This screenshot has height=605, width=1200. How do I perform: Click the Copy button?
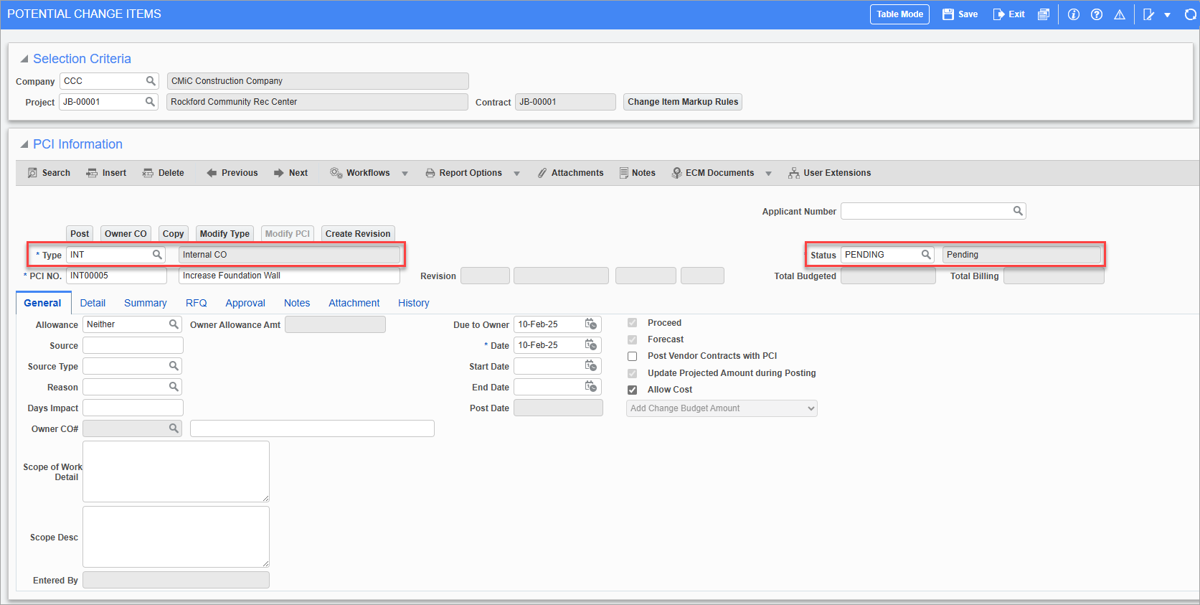173,234
